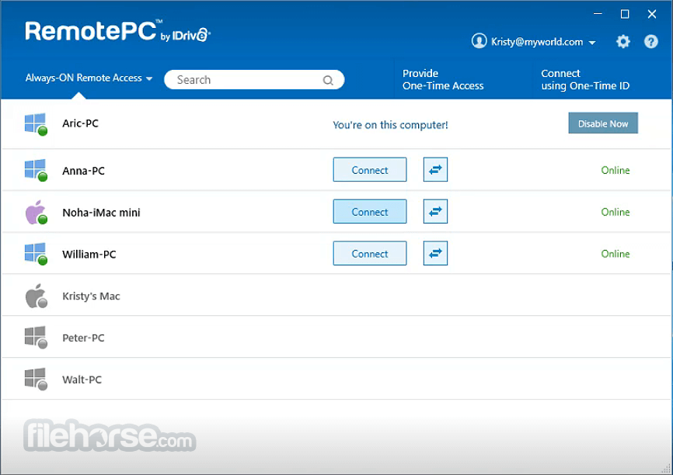This screenshot has width=673, height=475.
Task: Connect to Anna-PC
Action: tap(370, 170)
